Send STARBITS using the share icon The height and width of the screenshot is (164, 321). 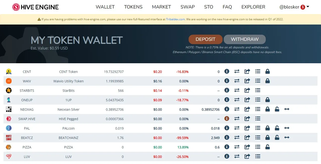click(247, 90)
